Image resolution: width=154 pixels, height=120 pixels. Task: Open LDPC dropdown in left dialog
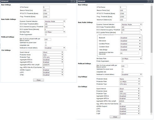[53, 72]
